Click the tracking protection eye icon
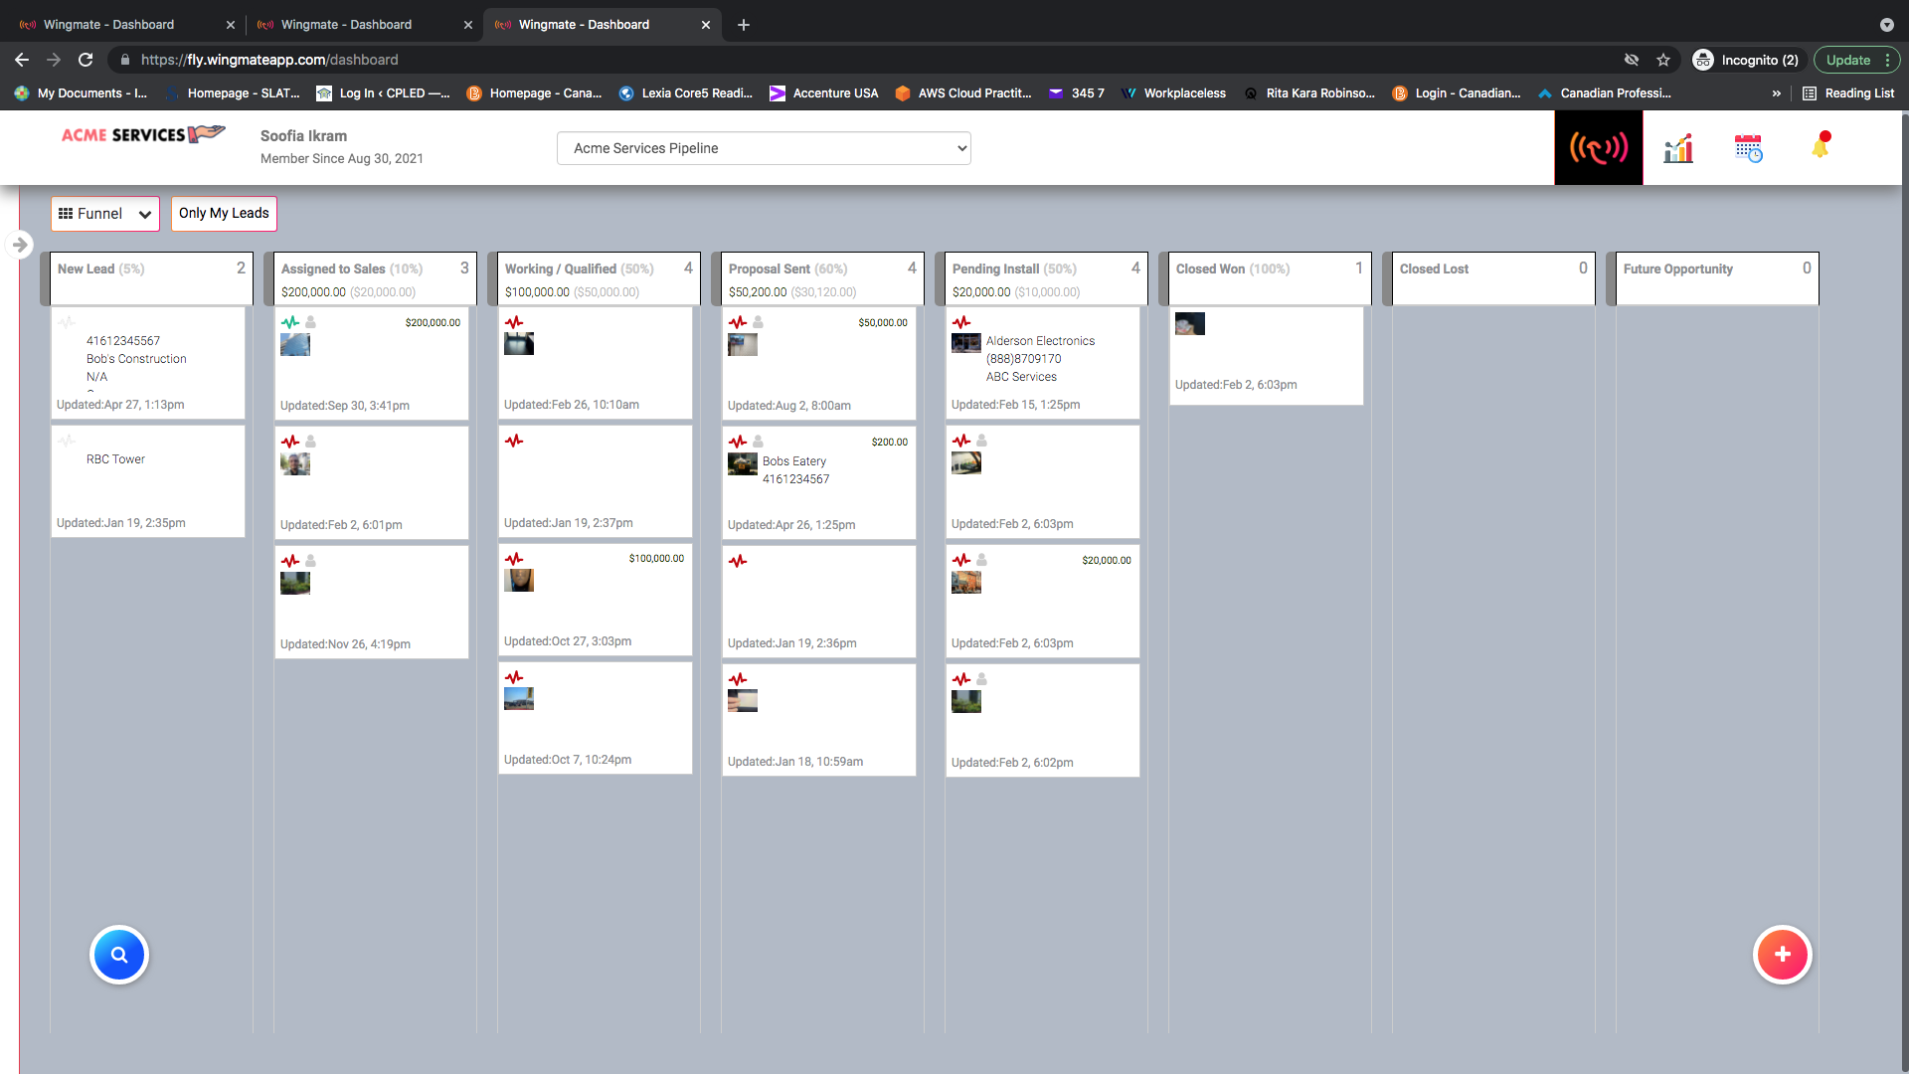This screenshot has height=1074, width=1909. tap(1632, 60)
